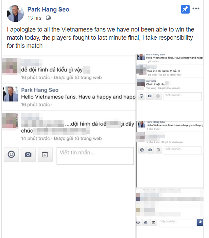Click the emoji icon in top-right chat

(141, 96)
